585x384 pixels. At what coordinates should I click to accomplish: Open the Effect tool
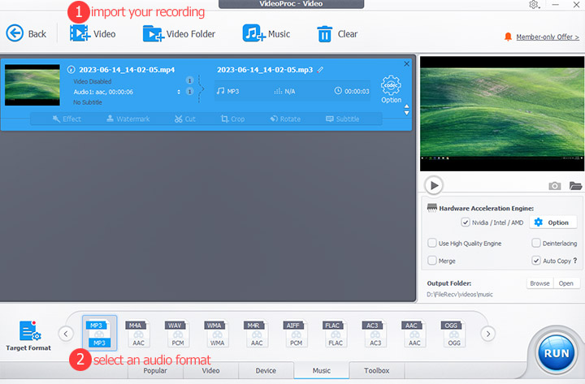click(67, 119)
